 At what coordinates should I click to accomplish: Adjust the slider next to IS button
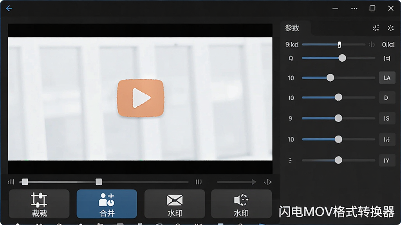pyautogui.click(x=338, y=118)
